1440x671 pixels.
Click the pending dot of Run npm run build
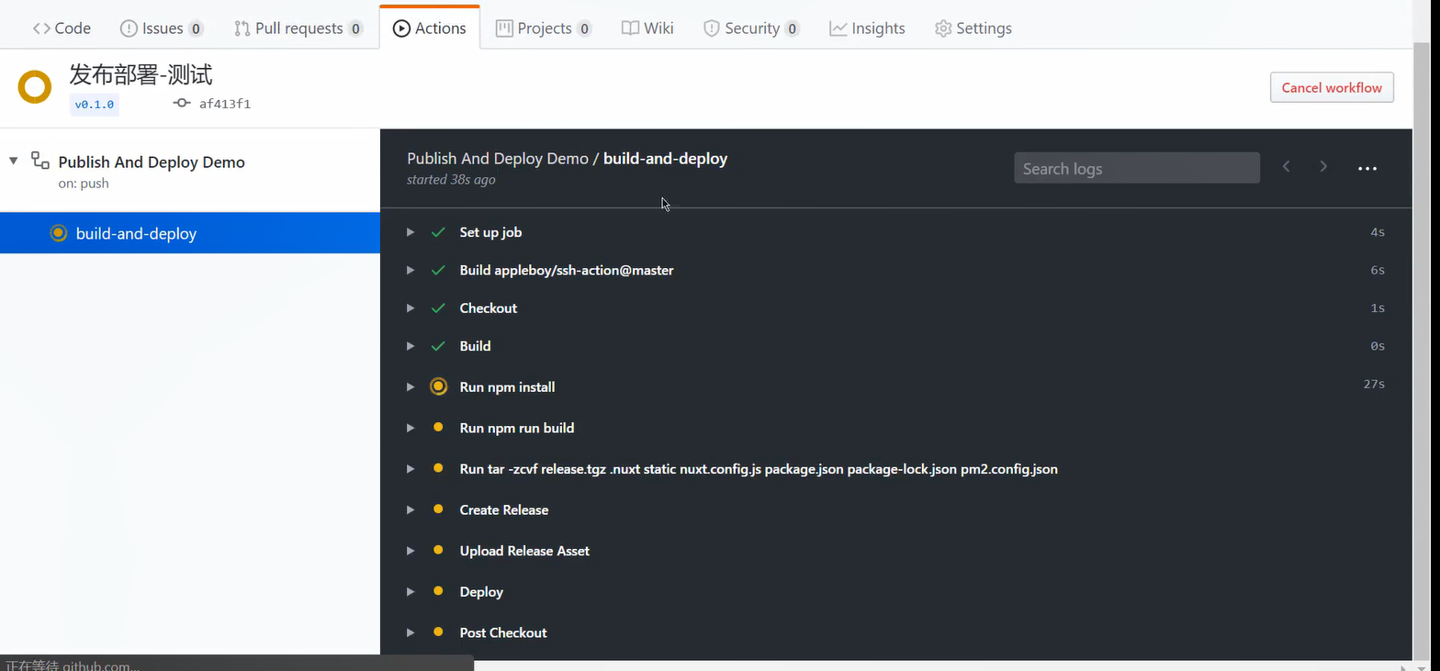coord(438,428)
